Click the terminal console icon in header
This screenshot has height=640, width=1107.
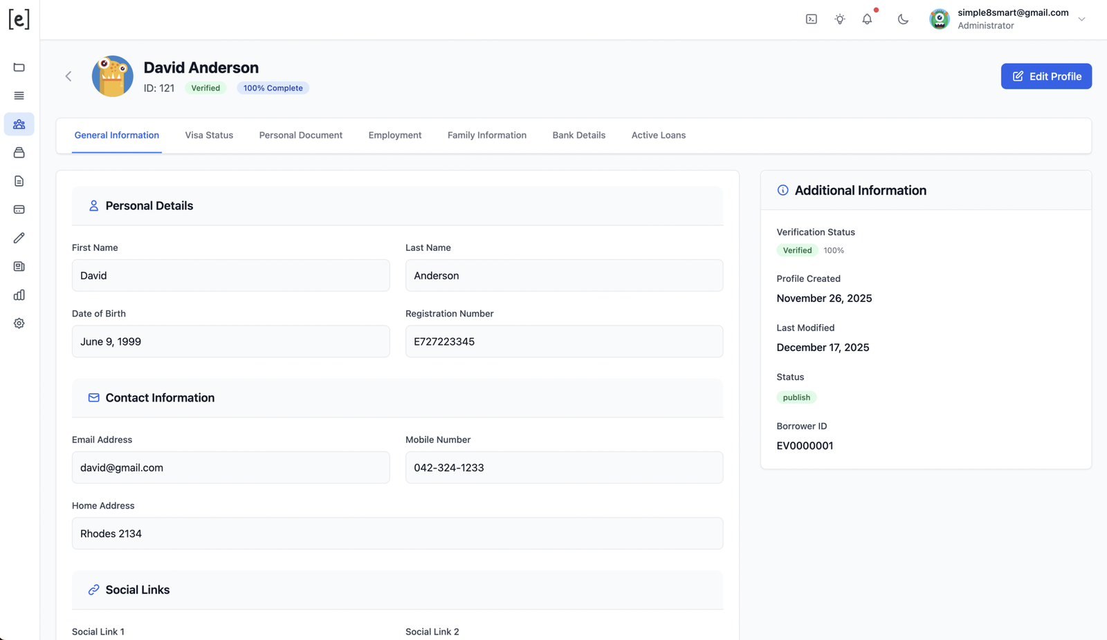812,19
